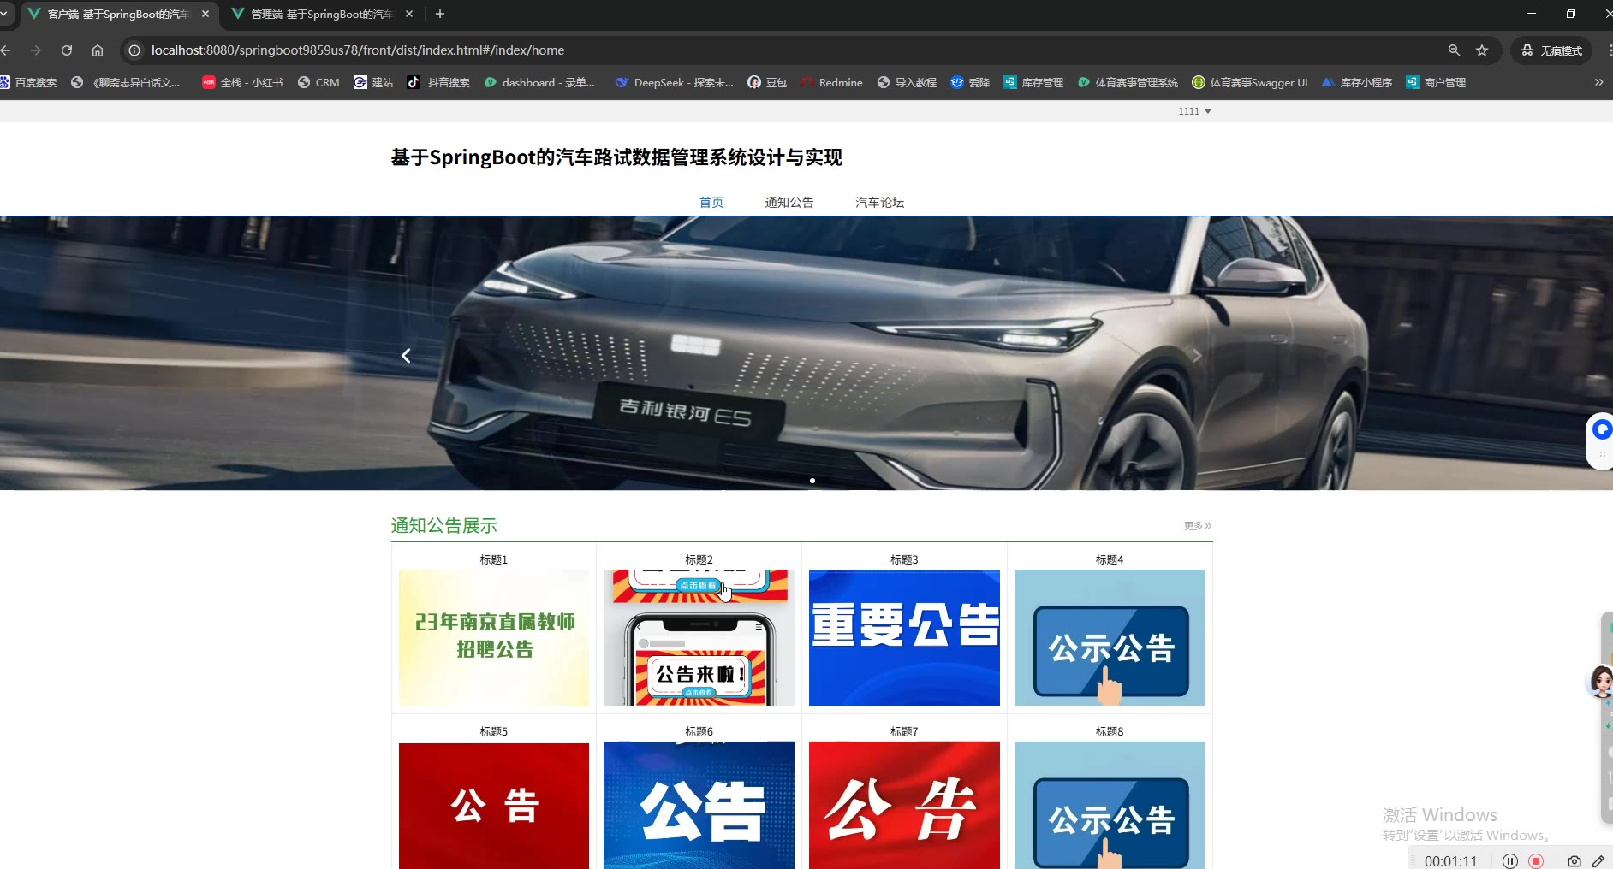Open the 聊斋志异白话文 bookmark

tap(126, 83)
